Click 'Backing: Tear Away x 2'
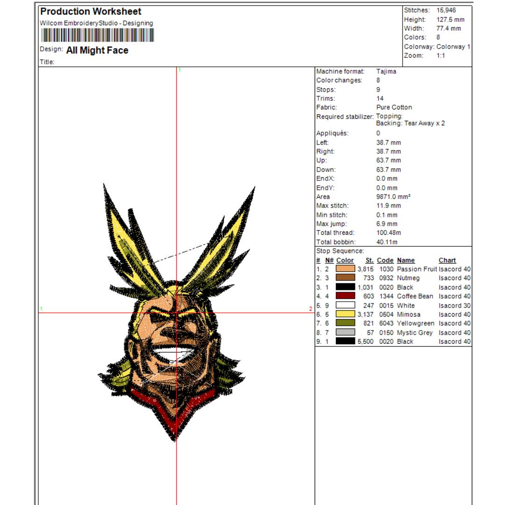The height and width of the screenshot is (505, 505). pyautogui.click(x=411, y=123)
